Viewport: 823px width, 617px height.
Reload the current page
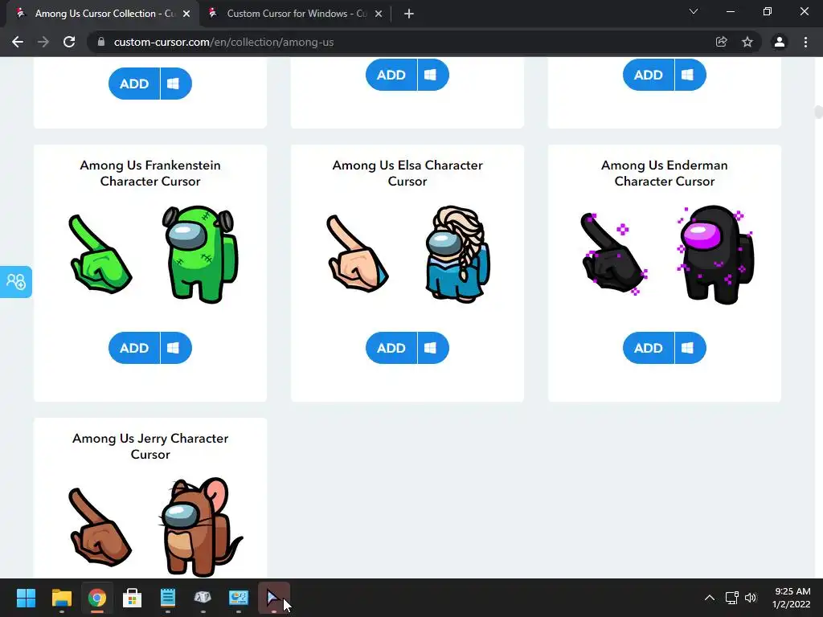pos(69,42)
